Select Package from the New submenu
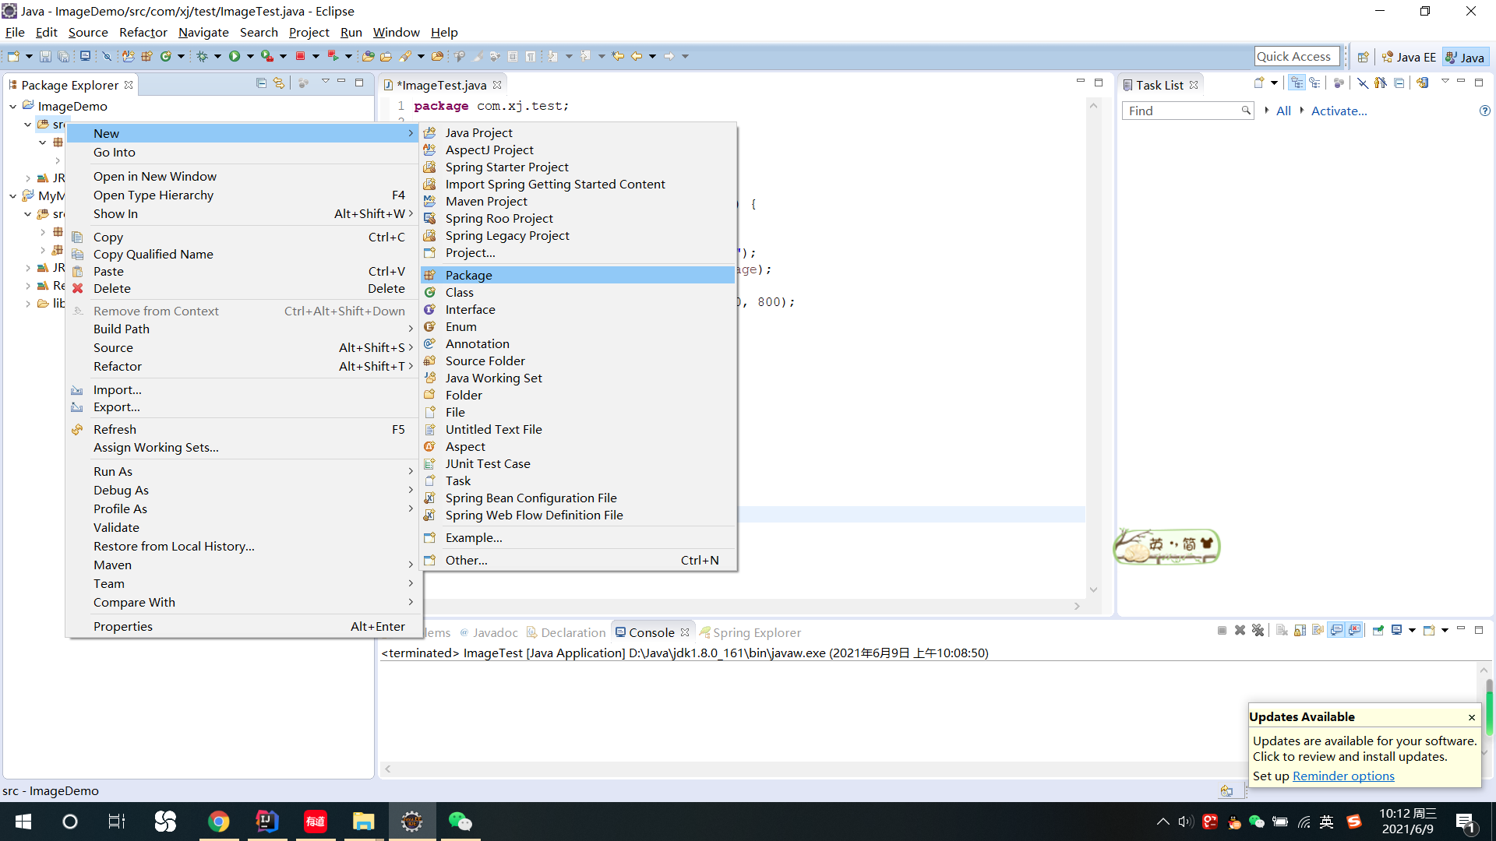The width and height of the screenshot is (1496, 841). click(x=468, y=275)
